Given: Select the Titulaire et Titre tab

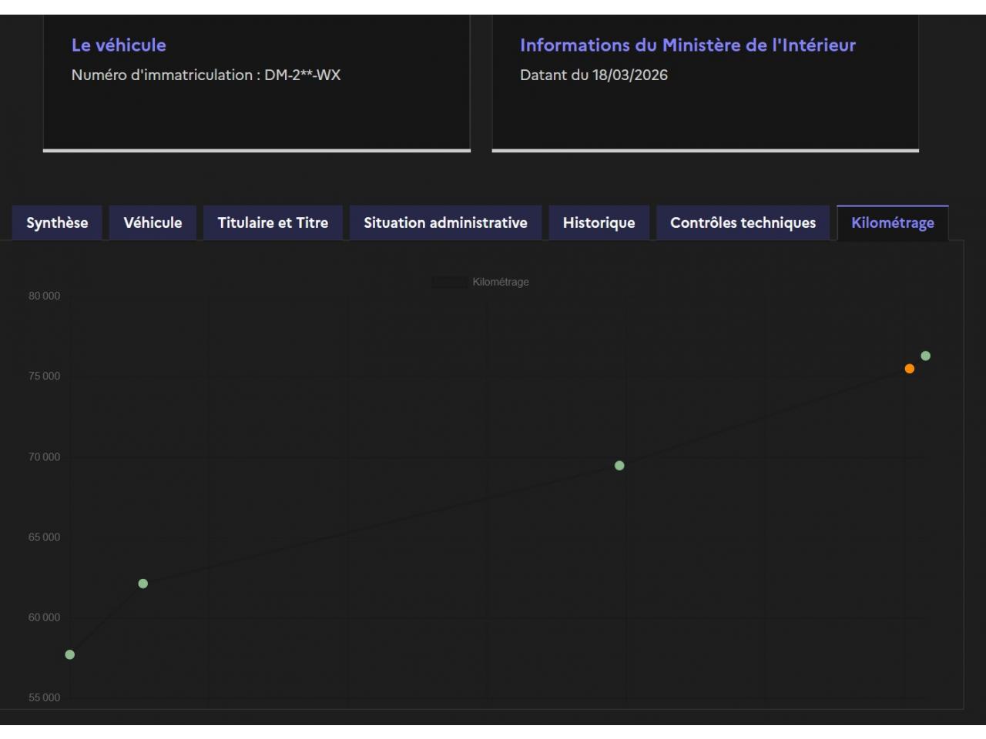Looking at the screenshot, I should click(273, 223).
